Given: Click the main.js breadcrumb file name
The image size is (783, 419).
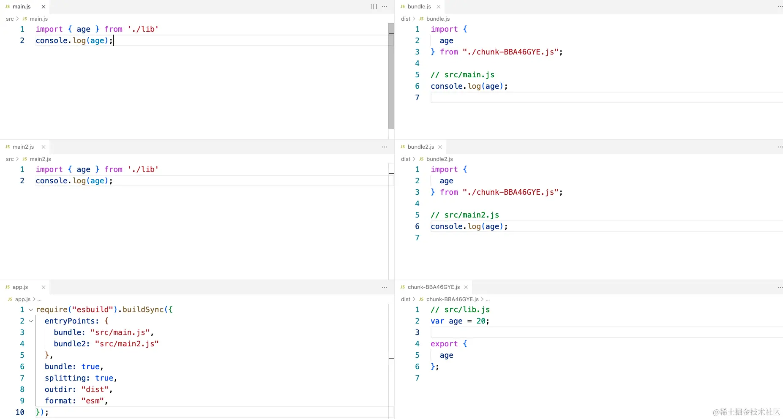Looking at the screenshot, I should point(38,19).
